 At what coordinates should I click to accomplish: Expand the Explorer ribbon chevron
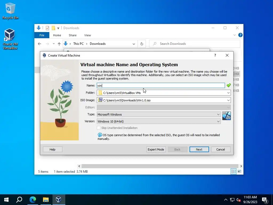(x=235, y=35)
